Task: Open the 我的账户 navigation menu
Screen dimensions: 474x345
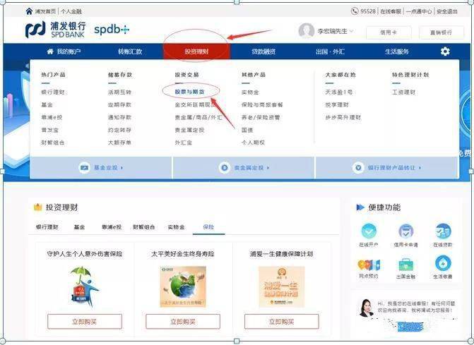Action: (64, 52)
